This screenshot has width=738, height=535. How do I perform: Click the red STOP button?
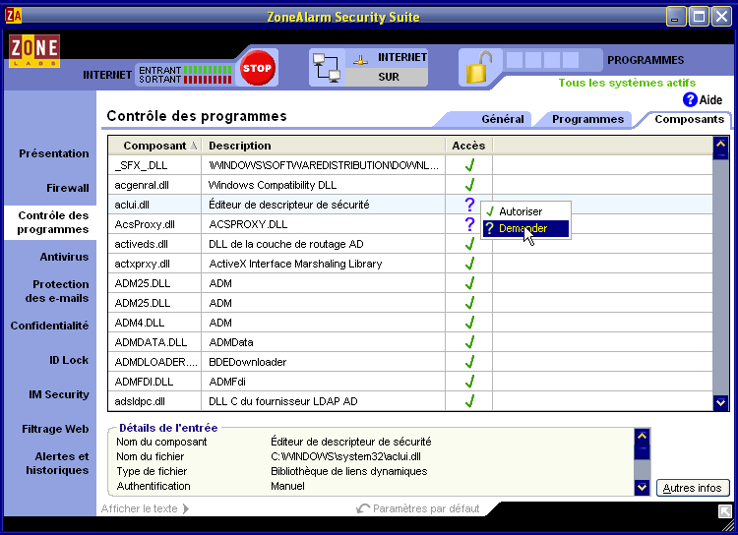click(257, 68)
